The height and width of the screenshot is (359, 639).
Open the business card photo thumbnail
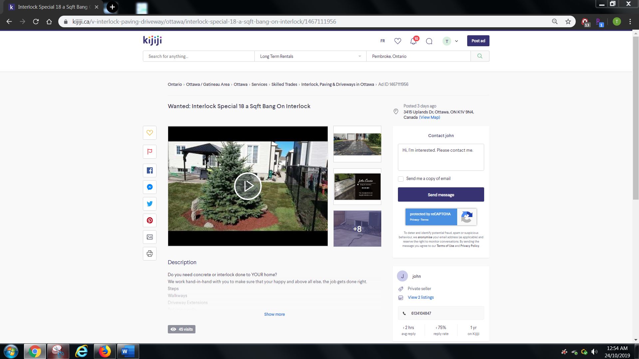tap(357, 187)
